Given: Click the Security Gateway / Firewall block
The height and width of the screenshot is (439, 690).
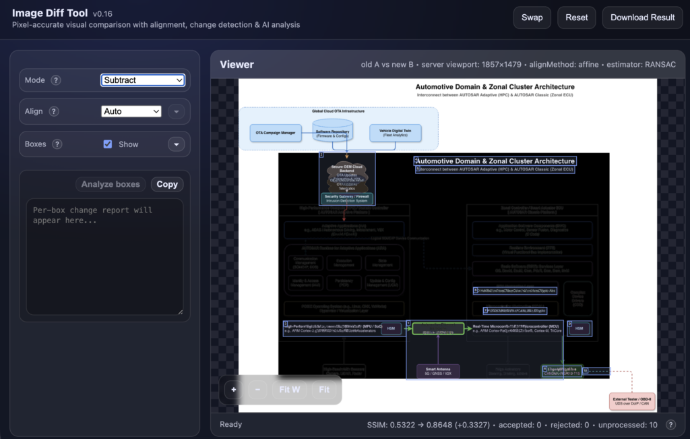Looking at the screenshot, I should [x=347, y=198].
